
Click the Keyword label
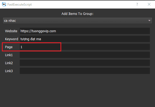tap(11, 39)
